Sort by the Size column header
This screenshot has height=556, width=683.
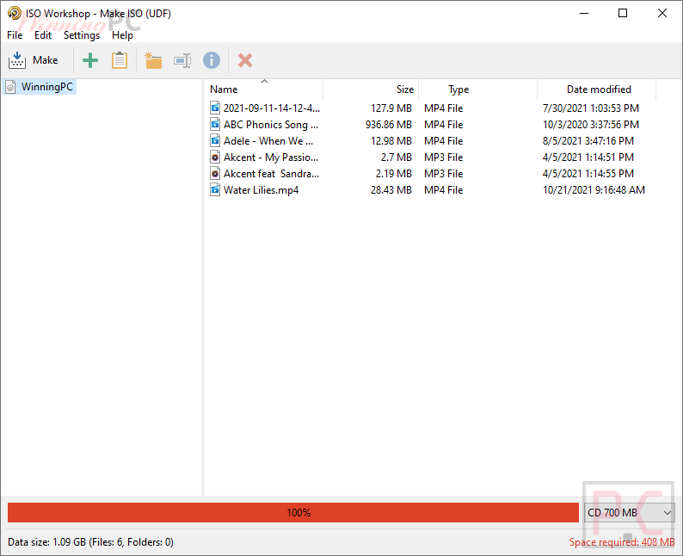coord(371,90)
